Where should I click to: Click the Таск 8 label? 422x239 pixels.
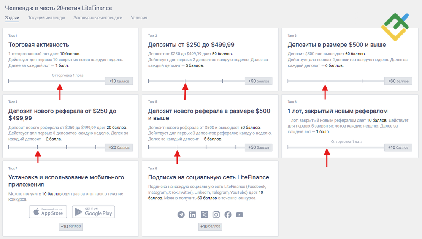(x=152, y=168)
